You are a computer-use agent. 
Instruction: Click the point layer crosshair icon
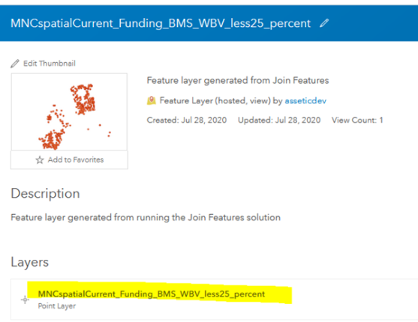click(25, 300)
